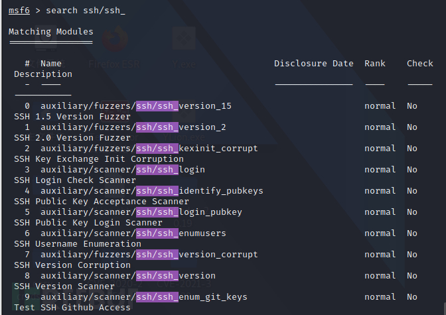The width and height of the screenshot is (446, 315).
Task: Click the 'Matching Modules' heading
Action: (51, 32)
